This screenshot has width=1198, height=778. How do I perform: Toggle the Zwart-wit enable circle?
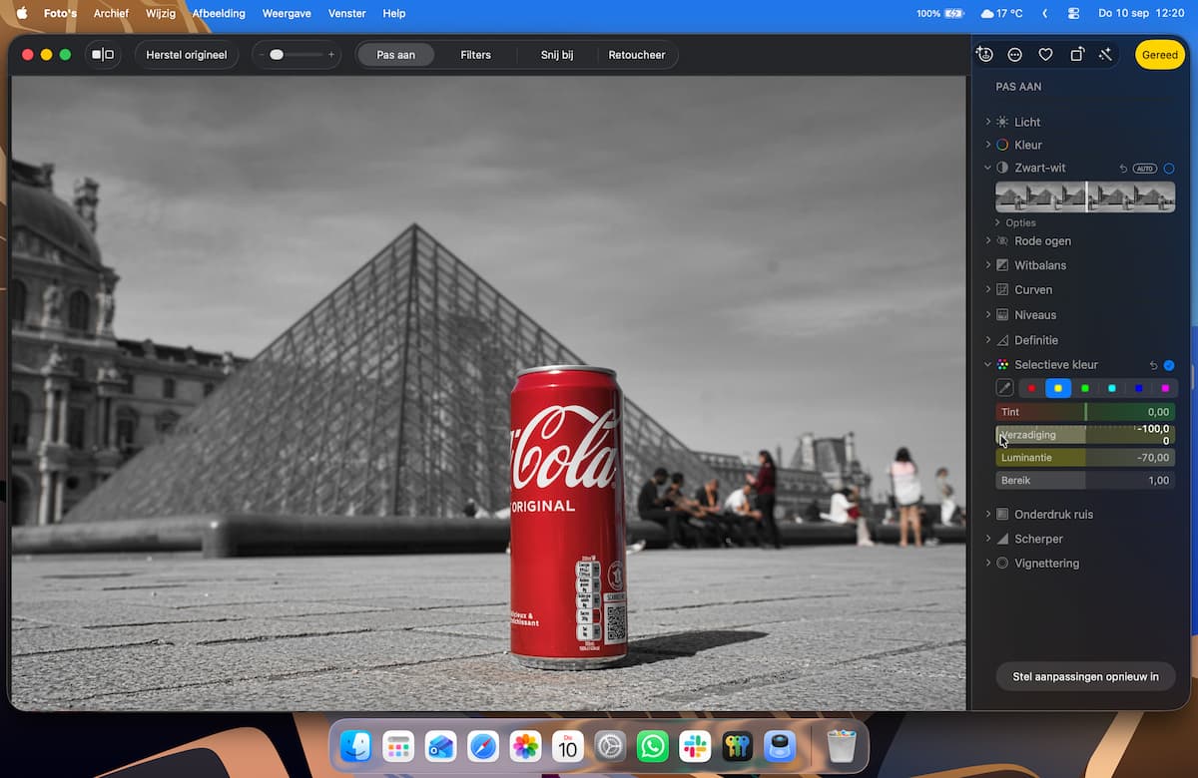[x=1169, y=169]
